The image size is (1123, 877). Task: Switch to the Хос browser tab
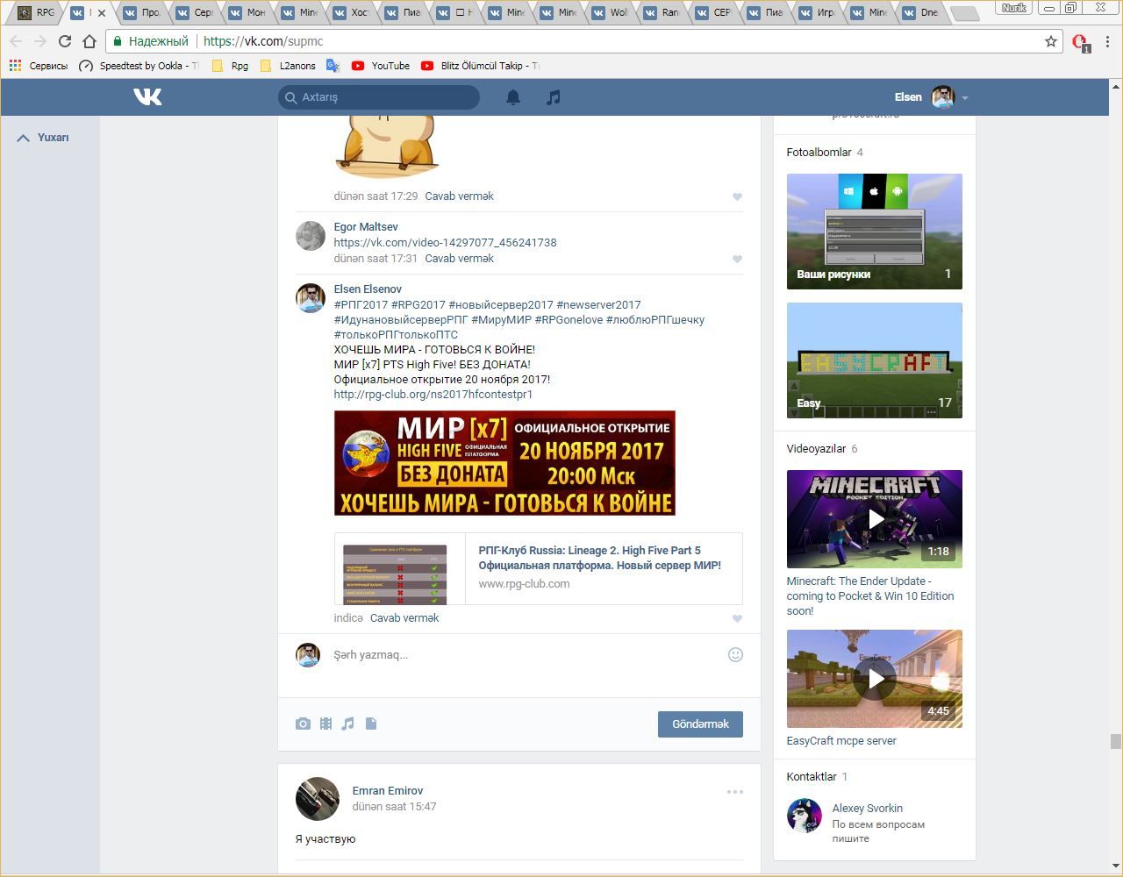353,12
